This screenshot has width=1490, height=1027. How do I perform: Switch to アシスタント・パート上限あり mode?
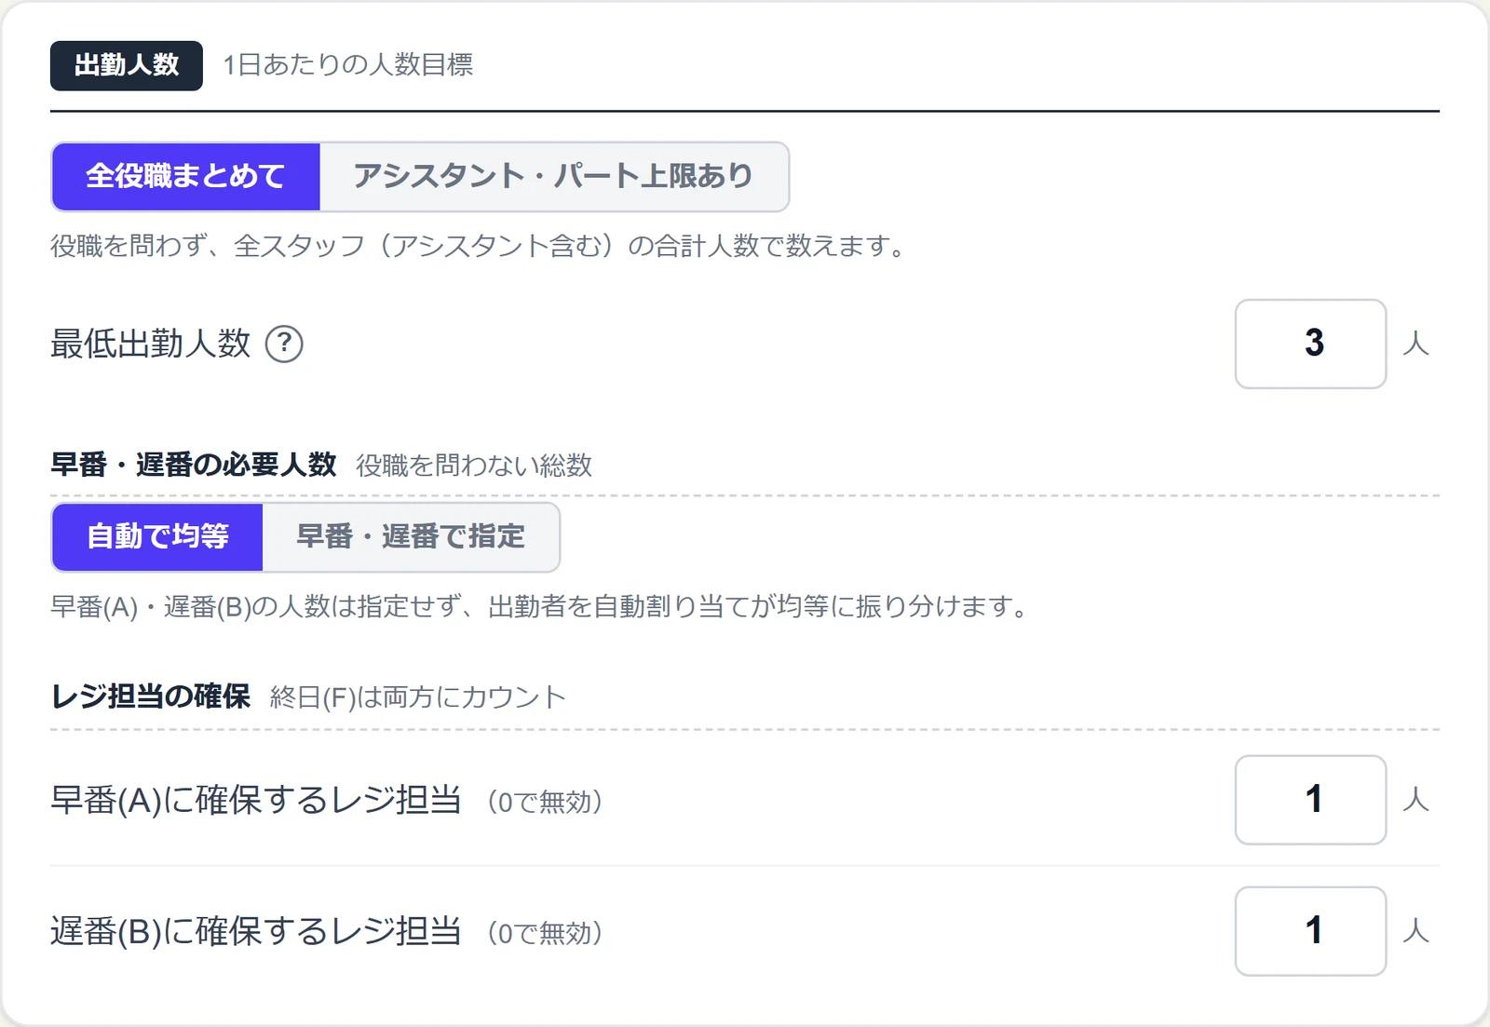pyautogui.click(x=554, y=177)
